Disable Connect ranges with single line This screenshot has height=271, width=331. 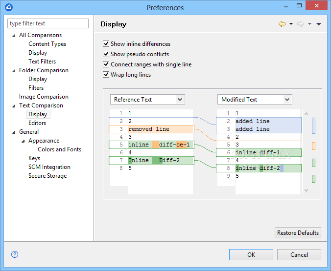click(106, 64)
